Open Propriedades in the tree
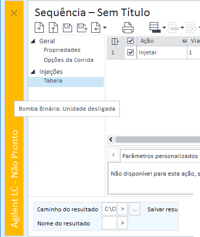This screenshot has width=200, height=237. tap(62, 50)
